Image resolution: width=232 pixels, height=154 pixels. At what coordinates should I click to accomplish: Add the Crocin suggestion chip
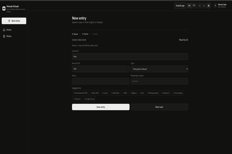point(105,93)
